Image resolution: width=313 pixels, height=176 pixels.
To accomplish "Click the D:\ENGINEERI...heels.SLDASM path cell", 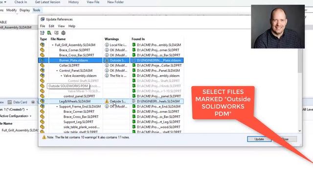I will (x=158, y=101).
